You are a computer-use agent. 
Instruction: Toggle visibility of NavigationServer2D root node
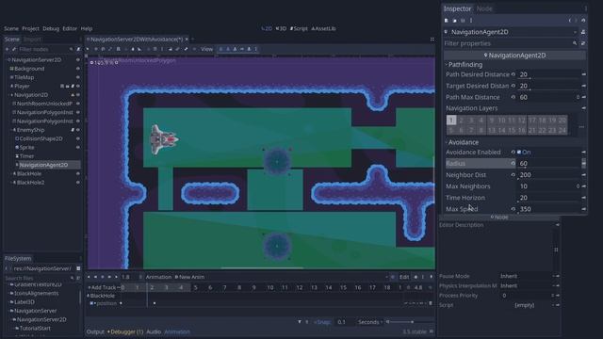(78, 60)
